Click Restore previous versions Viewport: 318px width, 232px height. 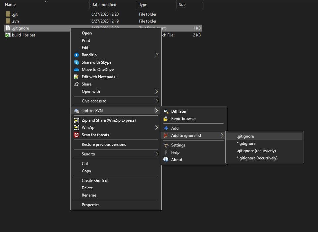pyautogui.click(x=103, y=145)
